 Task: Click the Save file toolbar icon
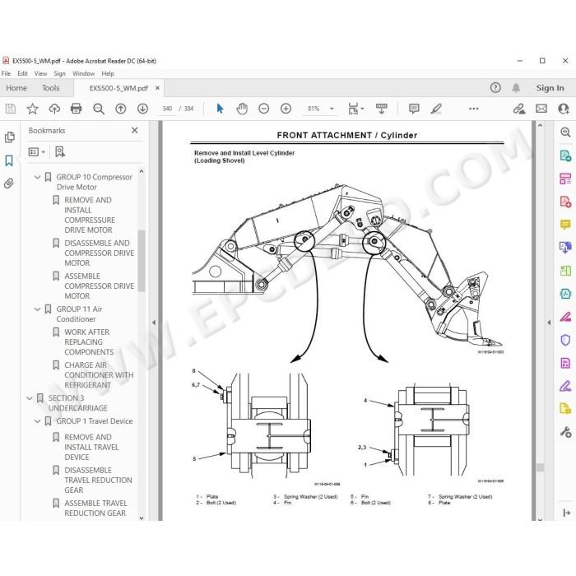[10, 109]
